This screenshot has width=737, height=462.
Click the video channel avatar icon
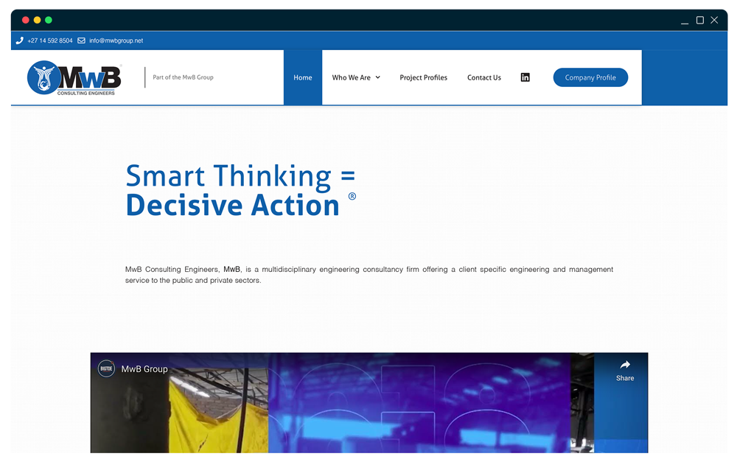[107, 369]
